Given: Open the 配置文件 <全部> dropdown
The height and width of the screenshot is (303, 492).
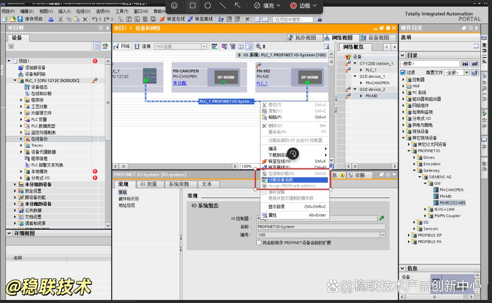Looking at the screenshot, I should point(466,72).
